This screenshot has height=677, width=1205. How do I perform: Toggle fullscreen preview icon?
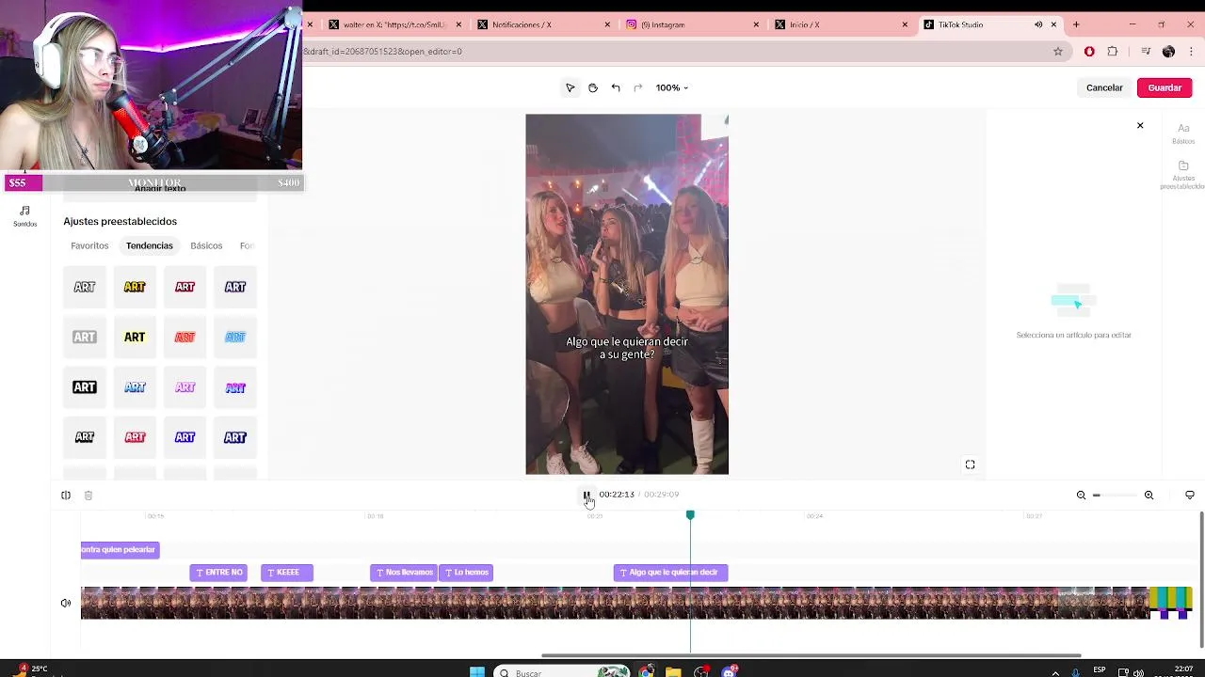point(970,464)
